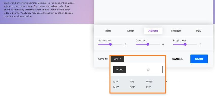The image size is (215, 96).
Task: Click the Saturation slider handle
Action: pyautogui.click(x=110, y=44)
